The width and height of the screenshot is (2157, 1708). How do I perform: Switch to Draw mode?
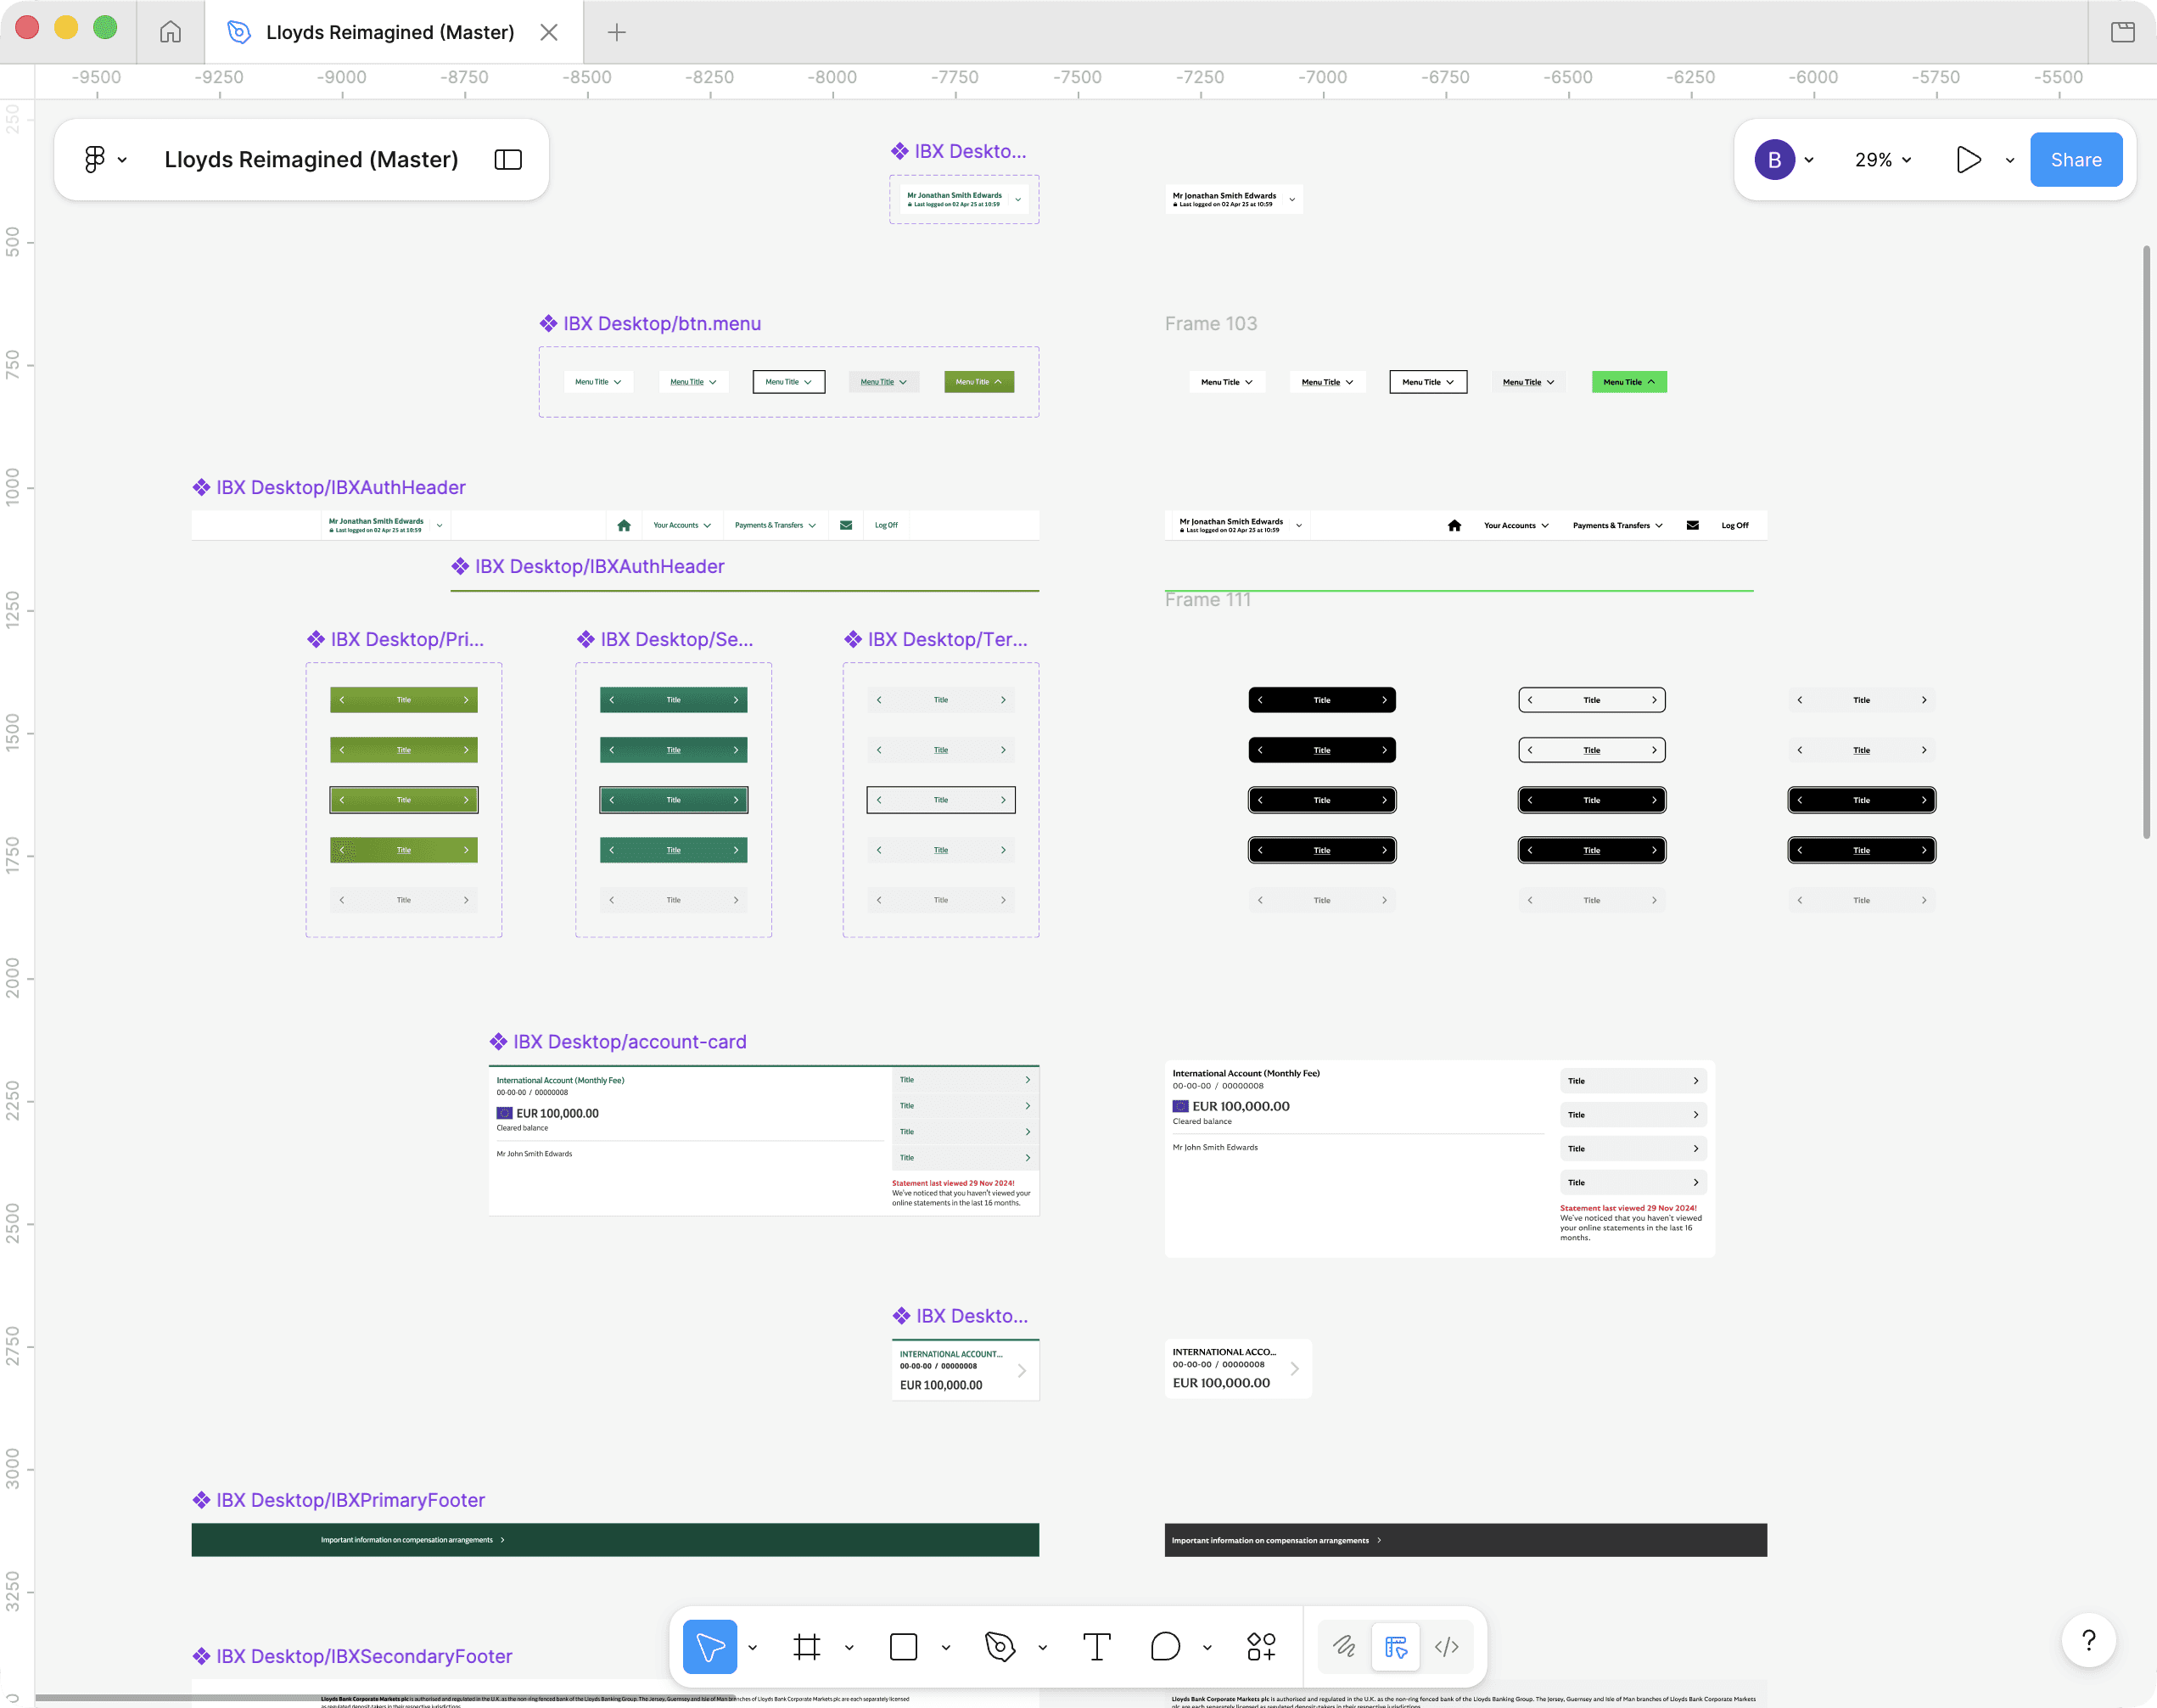[1344, 1646]
